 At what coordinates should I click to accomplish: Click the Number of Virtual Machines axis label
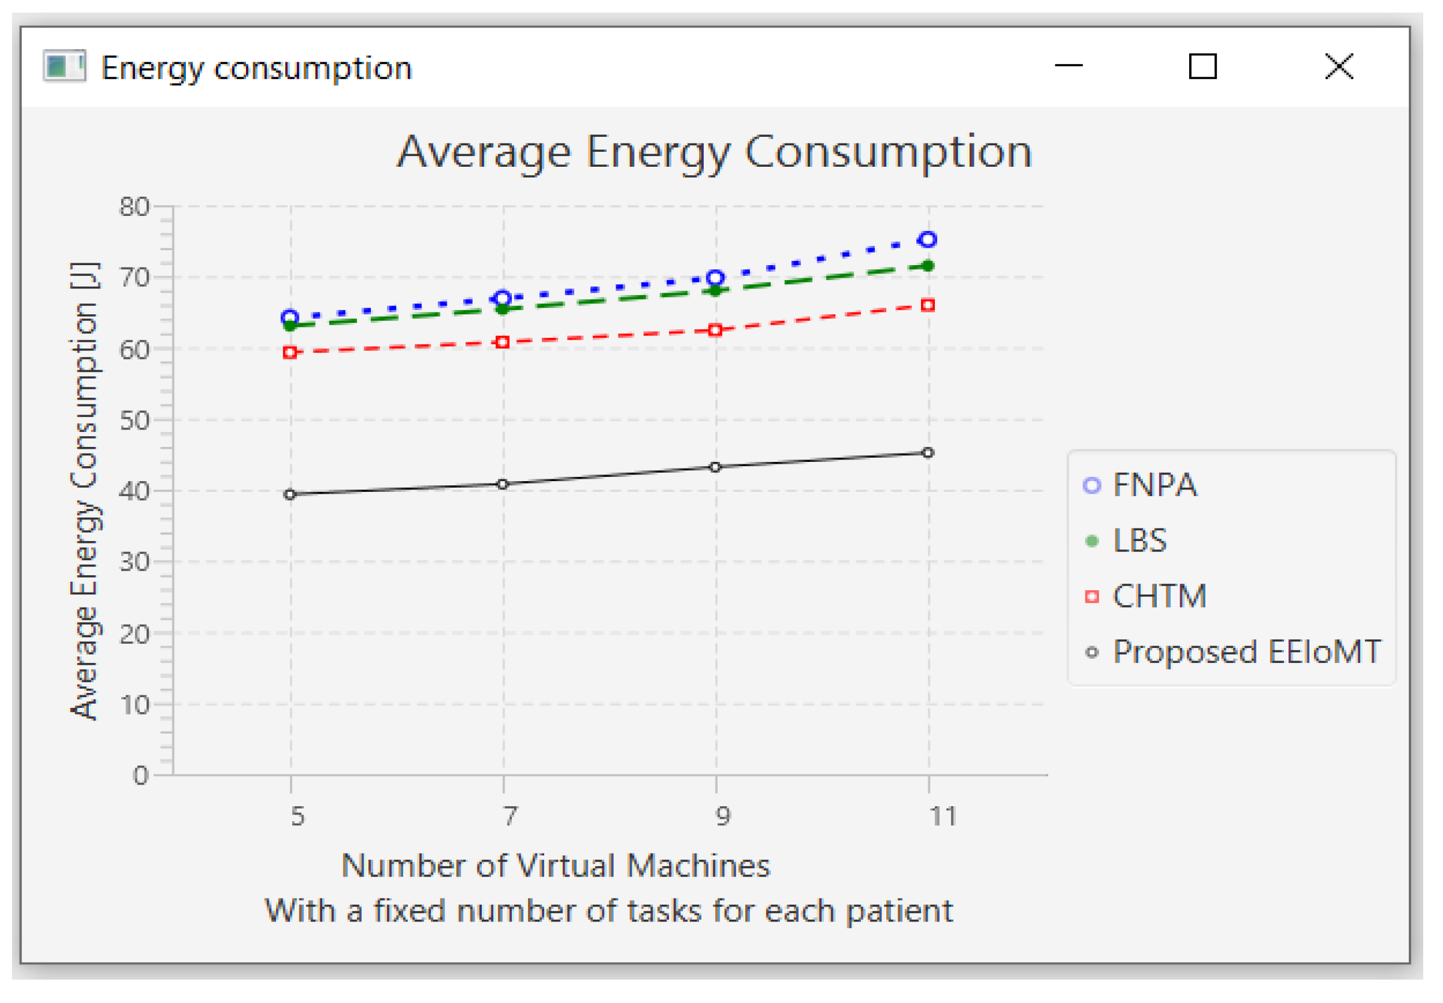tap(556, 866)
